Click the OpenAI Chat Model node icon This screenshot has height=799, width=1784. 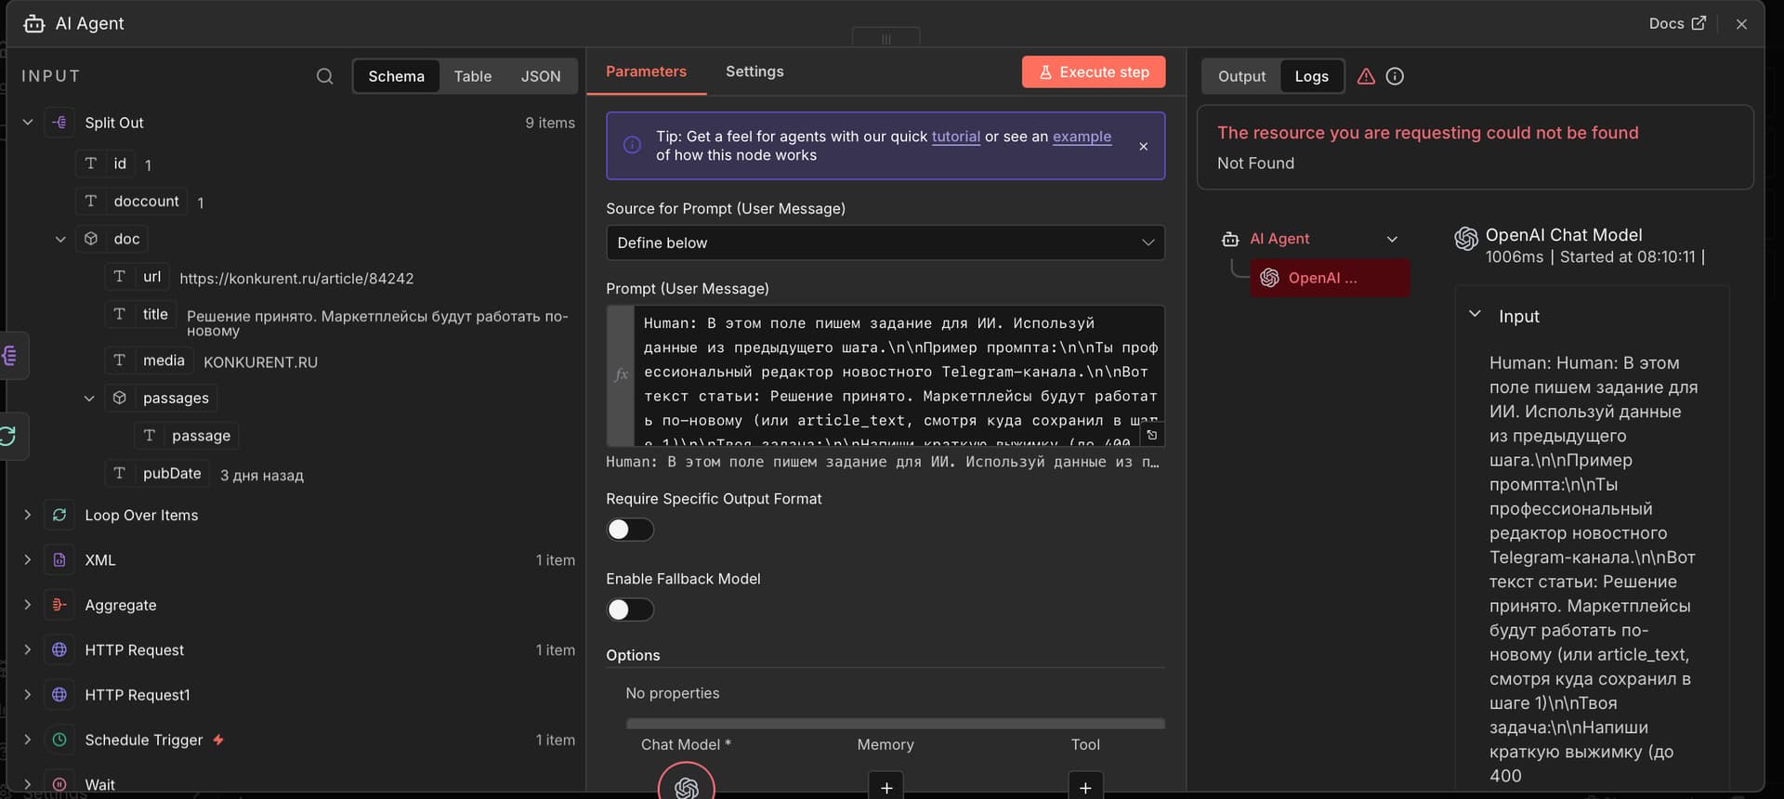[x=686, y=786]
